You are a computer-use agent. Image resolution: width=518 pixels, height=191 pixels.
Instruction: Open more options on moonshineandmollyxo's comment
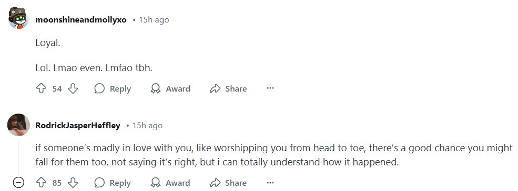[270, 88]
